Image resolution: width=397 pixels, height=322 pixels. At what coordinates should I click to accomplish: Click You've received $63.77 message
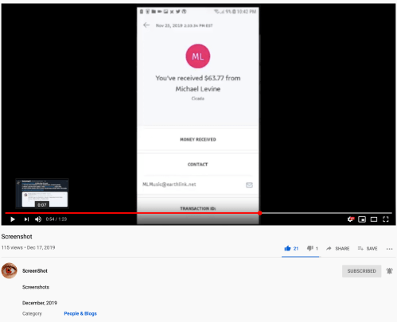pyautogui.click(x=198, y=78)
